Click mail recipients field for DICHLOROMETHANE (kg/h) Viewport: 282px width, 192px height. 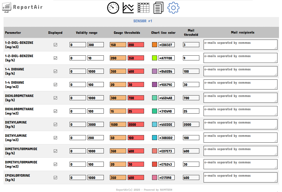pos(240,98)
